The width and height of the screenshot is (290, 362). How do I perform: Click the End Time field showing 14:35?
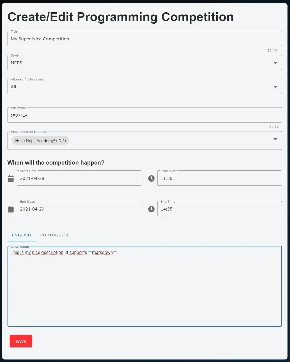pyautogui.click(x=220, y=209)
